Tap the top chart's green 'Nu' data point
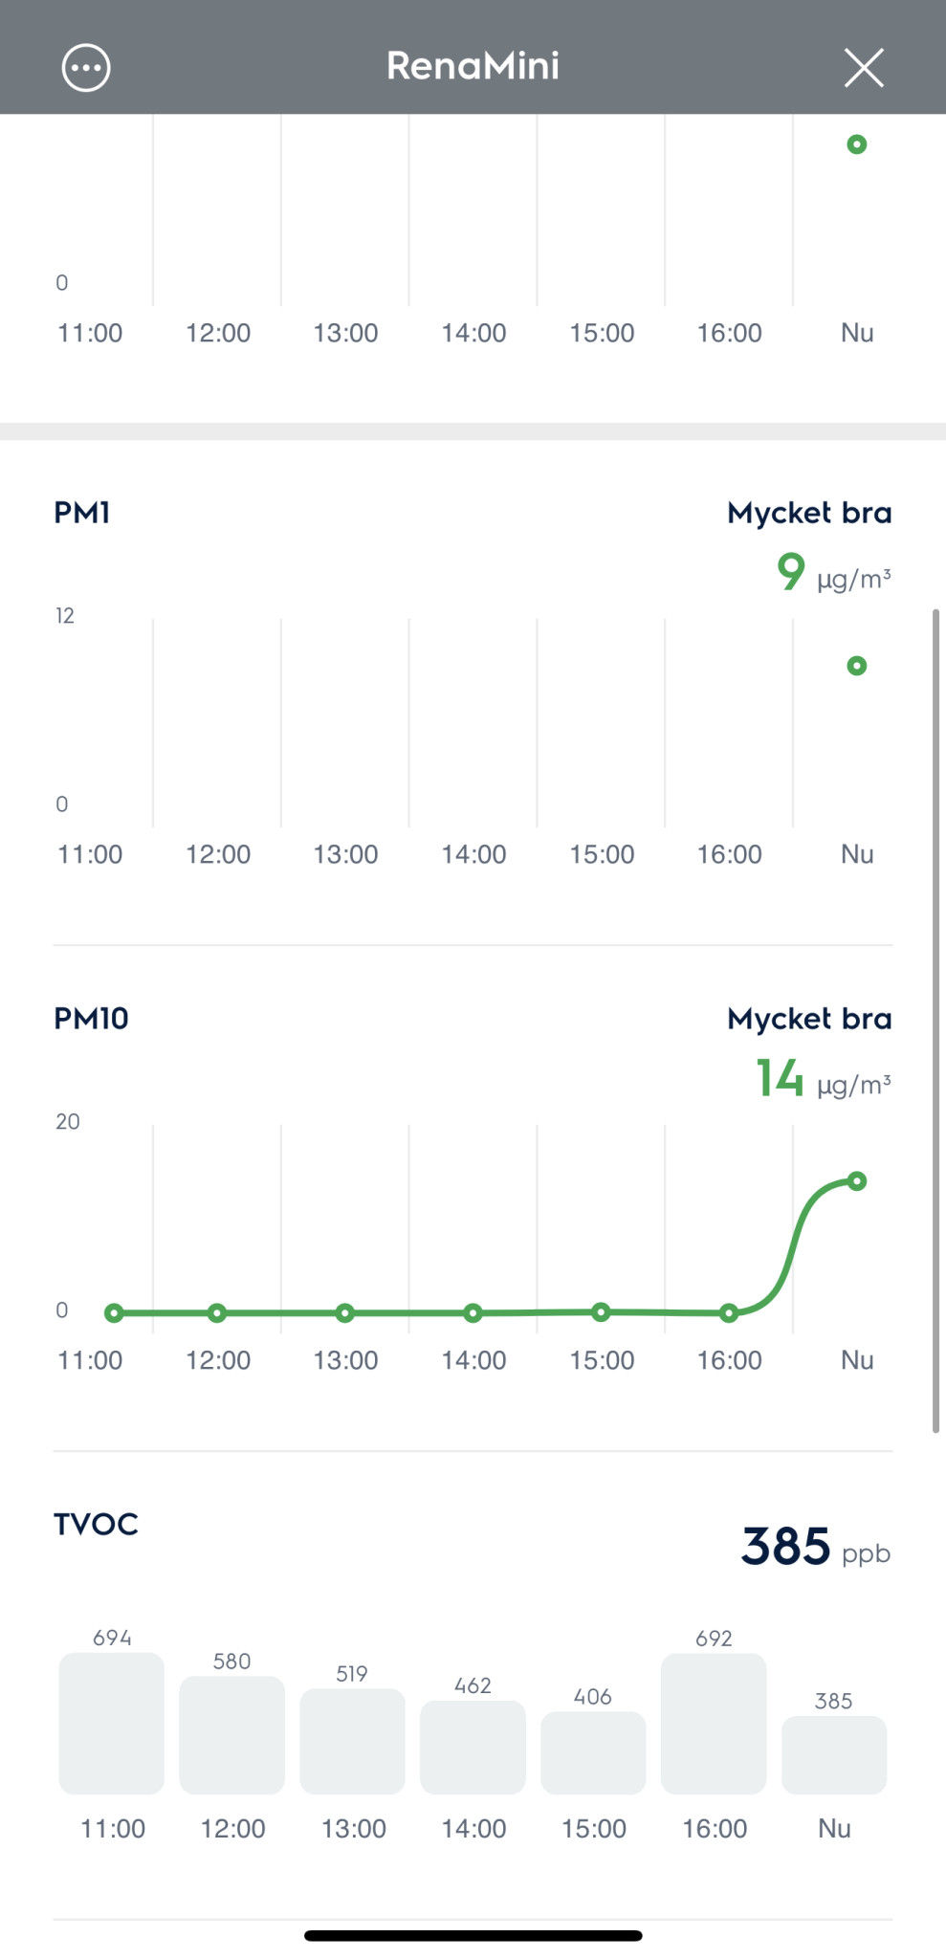Image resolution: width=946 pixels, height=1959 pixels. pyautogui.click(x=857, y=144)
